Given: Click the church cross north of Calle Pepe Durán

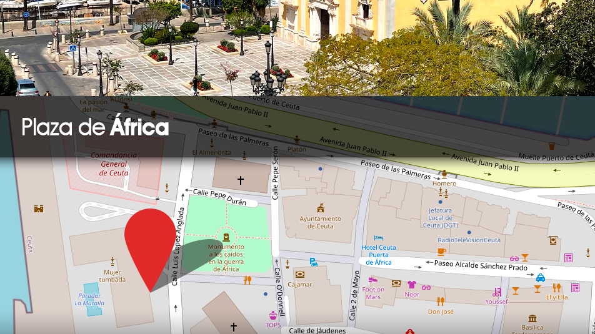Looking at the screenshot, I should click(x=240, y=180).
